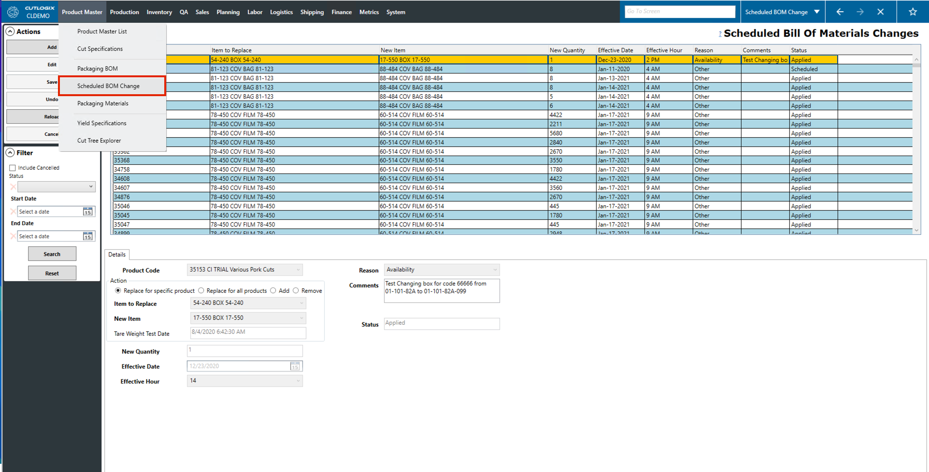Expand the Scheduled BOM Change screen dropdown

tap(817, 12)
